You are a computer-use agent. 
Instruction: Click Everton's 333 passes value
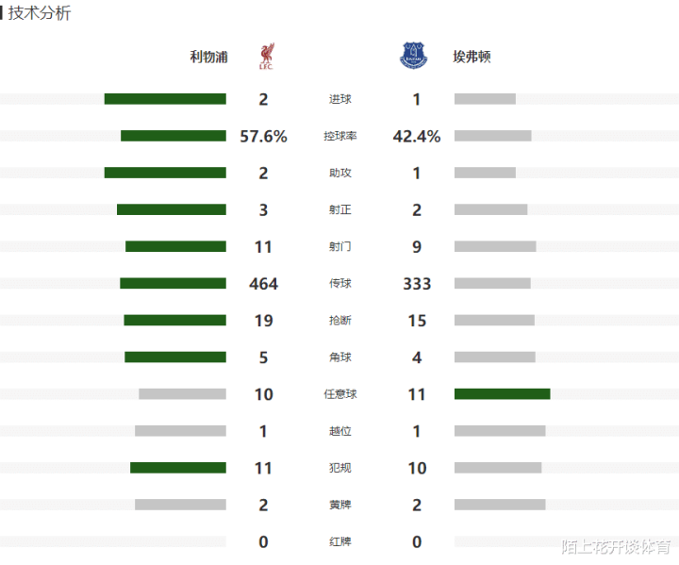416,284
